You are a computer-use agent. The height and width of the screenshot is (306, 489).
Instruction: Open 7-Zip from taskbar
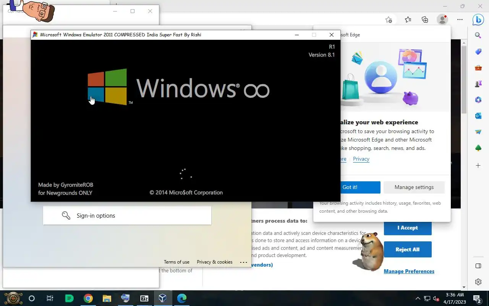pyautogui.click(x=144, y=298)
